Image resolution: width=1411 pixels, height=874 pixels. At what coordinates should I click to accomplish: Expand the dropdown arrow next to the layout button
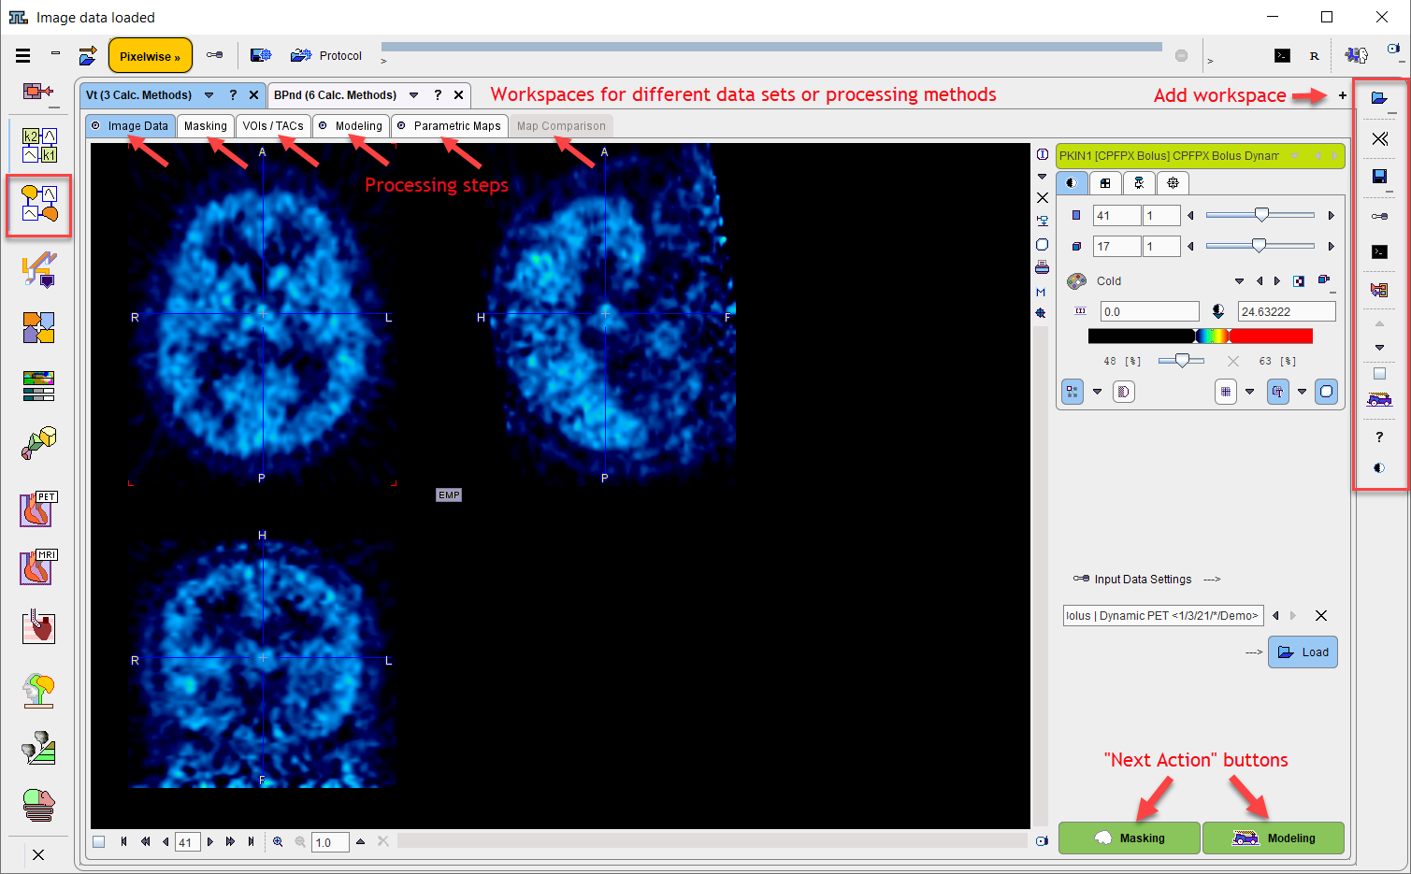coord(1098,392)
